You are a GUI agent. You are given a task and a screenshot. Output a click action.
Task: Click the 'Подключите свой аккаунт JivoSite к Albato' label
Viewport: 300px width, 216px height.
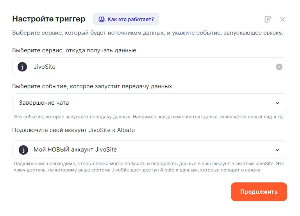tap(73, 130)
